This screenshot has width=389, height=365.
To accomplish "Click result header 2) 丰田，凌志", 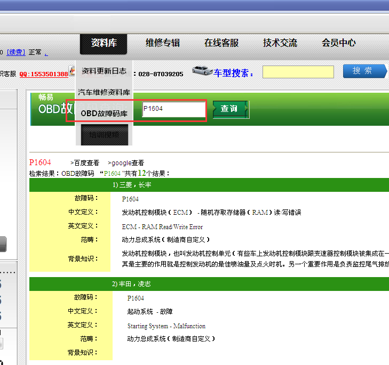I will point(209,284).
